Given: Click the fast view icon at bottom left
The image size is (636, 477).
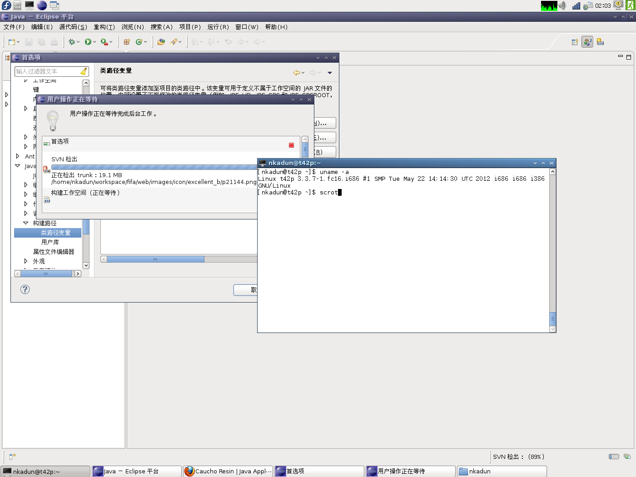Looking at the screenshot, I should [12, 456].
